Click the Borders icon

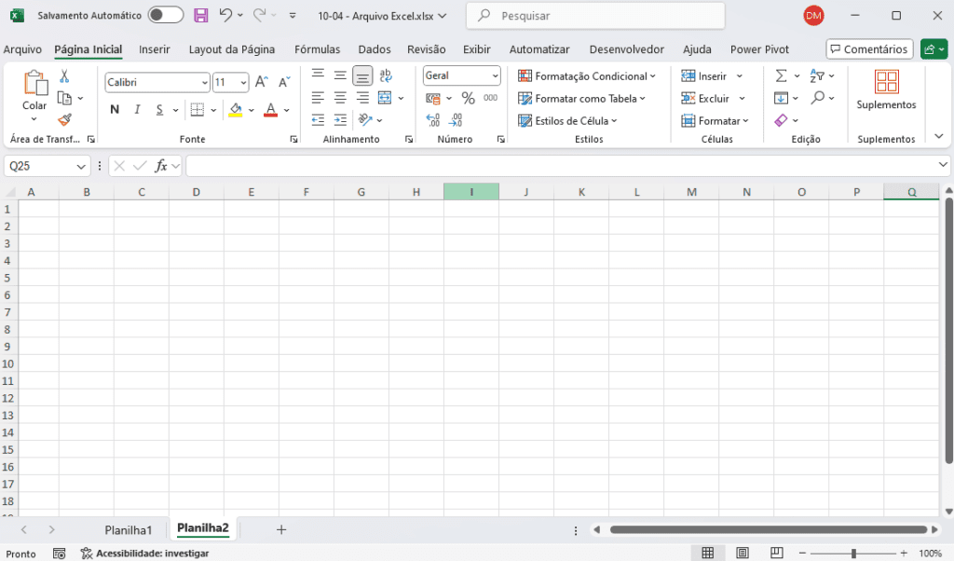tap(198, 110)
